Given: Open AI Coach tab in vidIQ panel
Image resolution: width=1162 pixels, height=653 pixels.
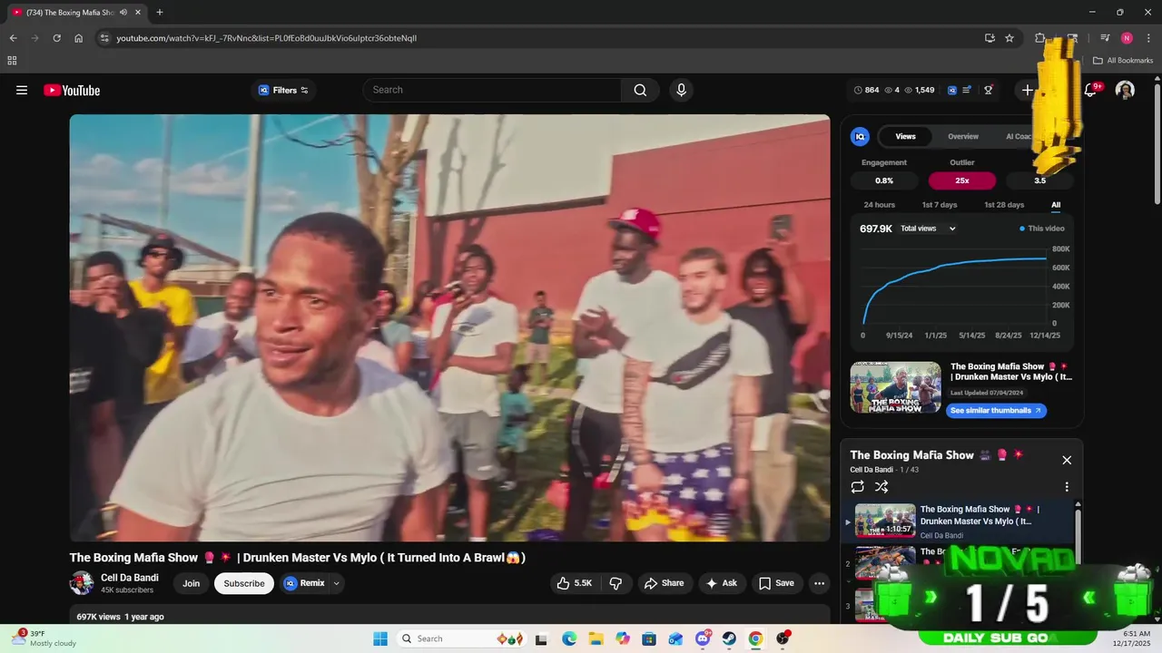Looking at the screenshot, I should (x=1019, y=136).
